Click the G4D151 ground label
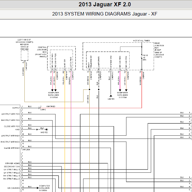This screenshot has width=192, height=192. [111, 99]
